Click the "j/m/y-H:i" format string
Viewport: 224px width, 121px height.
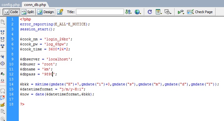pyautogui.click(x=71, y=89)
